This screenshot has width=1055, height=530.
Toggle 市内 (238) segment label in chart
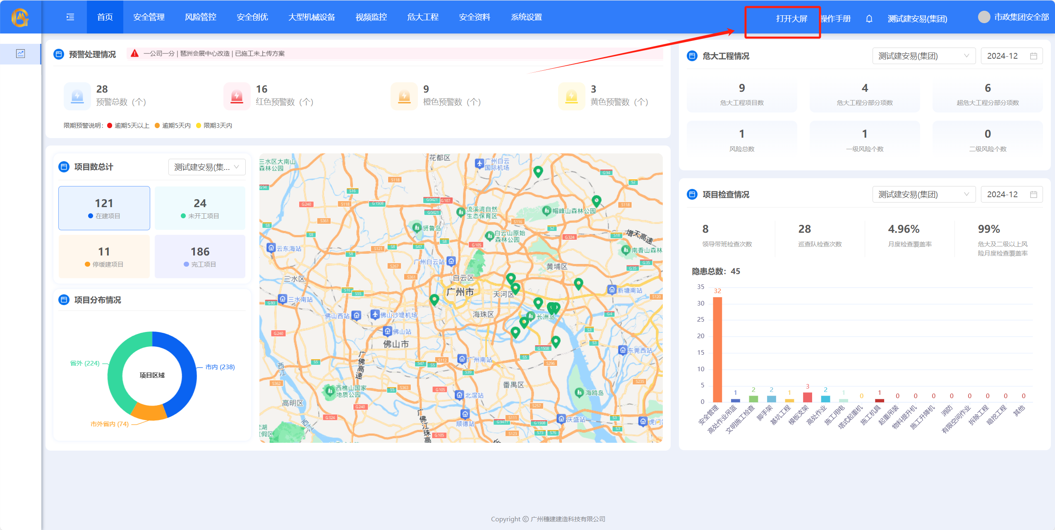click(x=220, y=367)
